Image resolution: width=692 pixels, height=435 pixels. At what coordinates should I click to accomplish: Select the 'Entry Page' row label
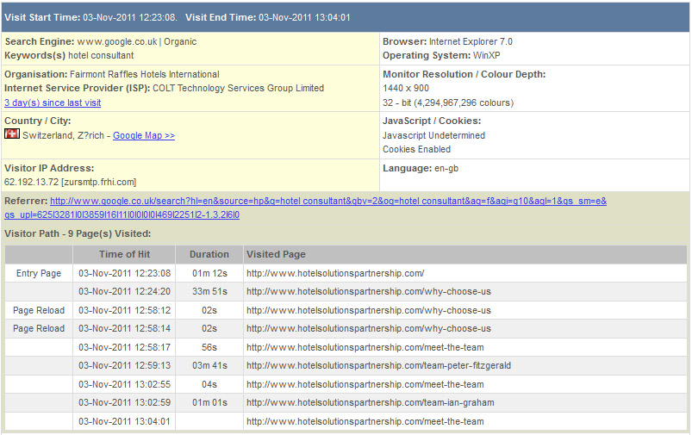pyautogui.click(x=39, y=274)
